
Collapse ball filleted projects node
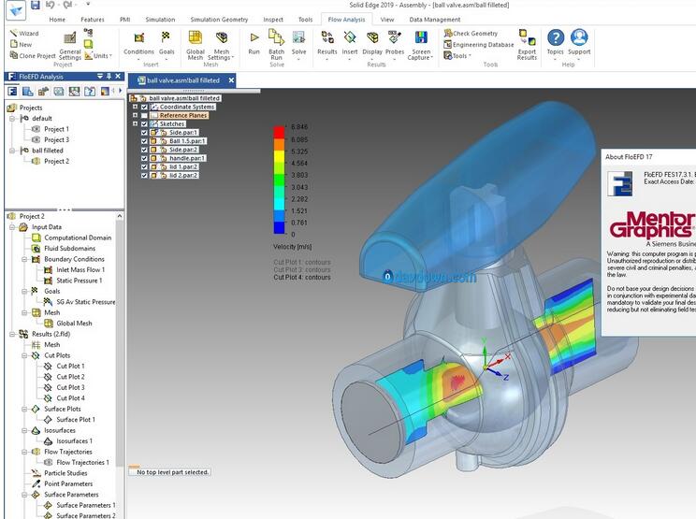12,151
